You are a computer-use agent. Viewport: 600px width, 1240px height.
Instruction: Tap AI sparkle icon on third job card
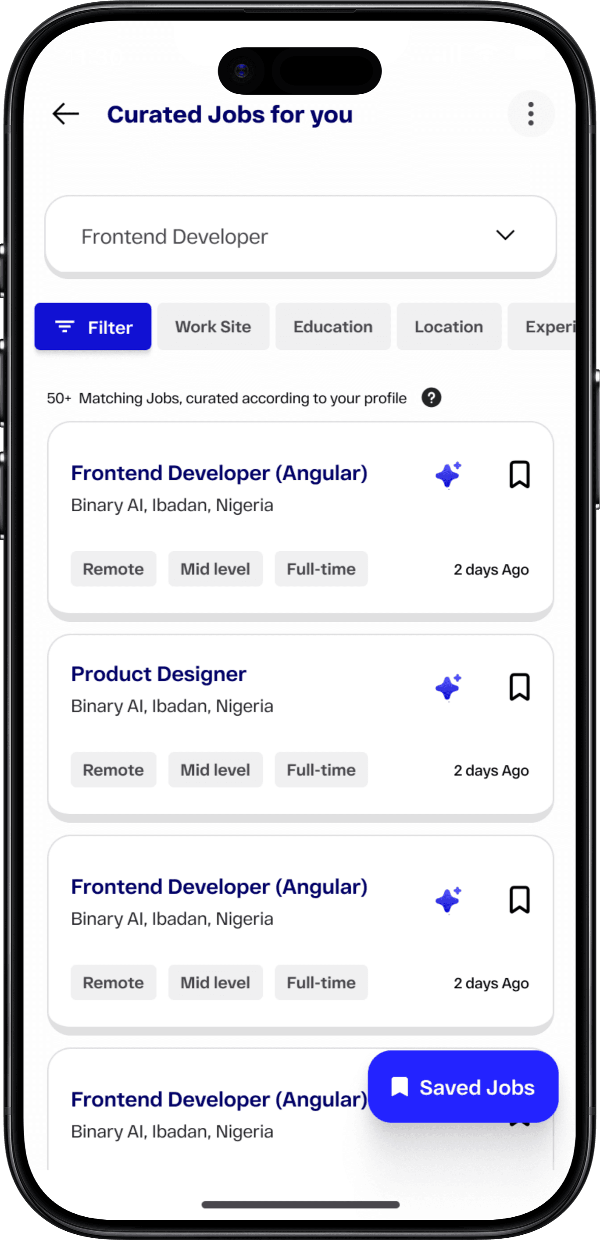coord(448,900)
